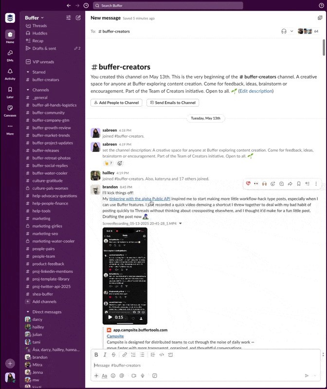Record an audio clip with the microphone icon

pyautogui.click(x=143, y=375)
